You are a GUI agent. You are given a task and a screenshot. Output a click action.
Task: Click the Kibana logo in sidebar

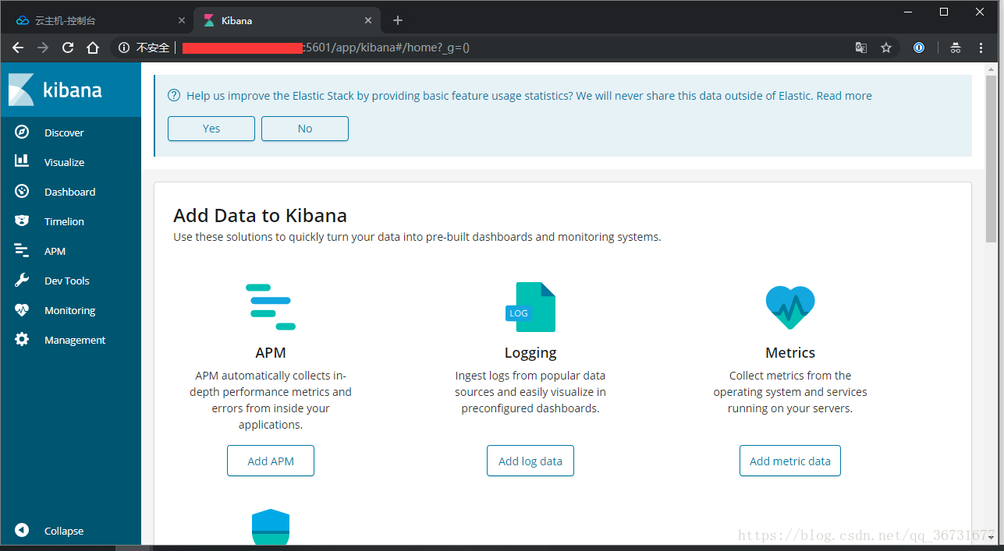pos(55,90)
